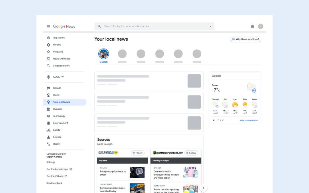Switch temperature unit to Celsius
This screenshot has width=309, height=193.
pos(214,120)
